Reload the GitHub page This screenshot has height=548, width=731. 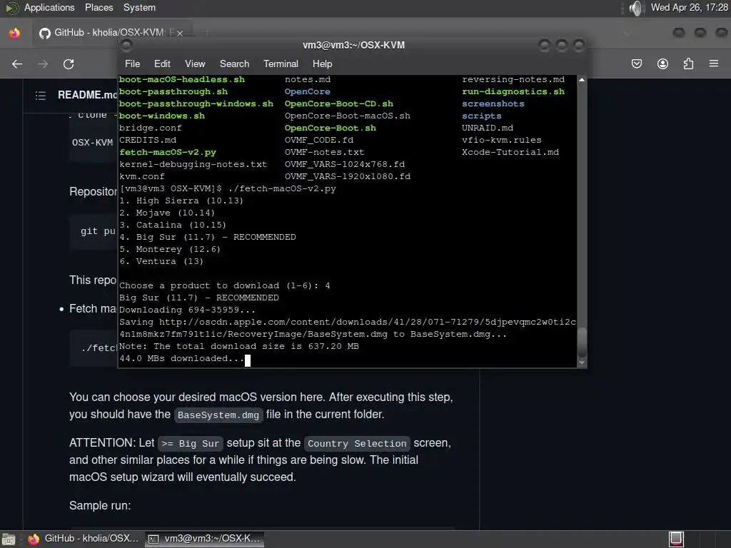69,64
